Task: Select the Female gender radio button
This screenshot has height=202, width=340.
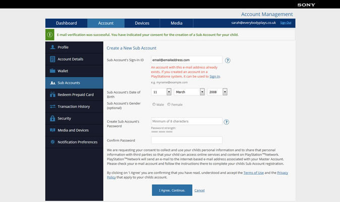Action: [169, 105]
